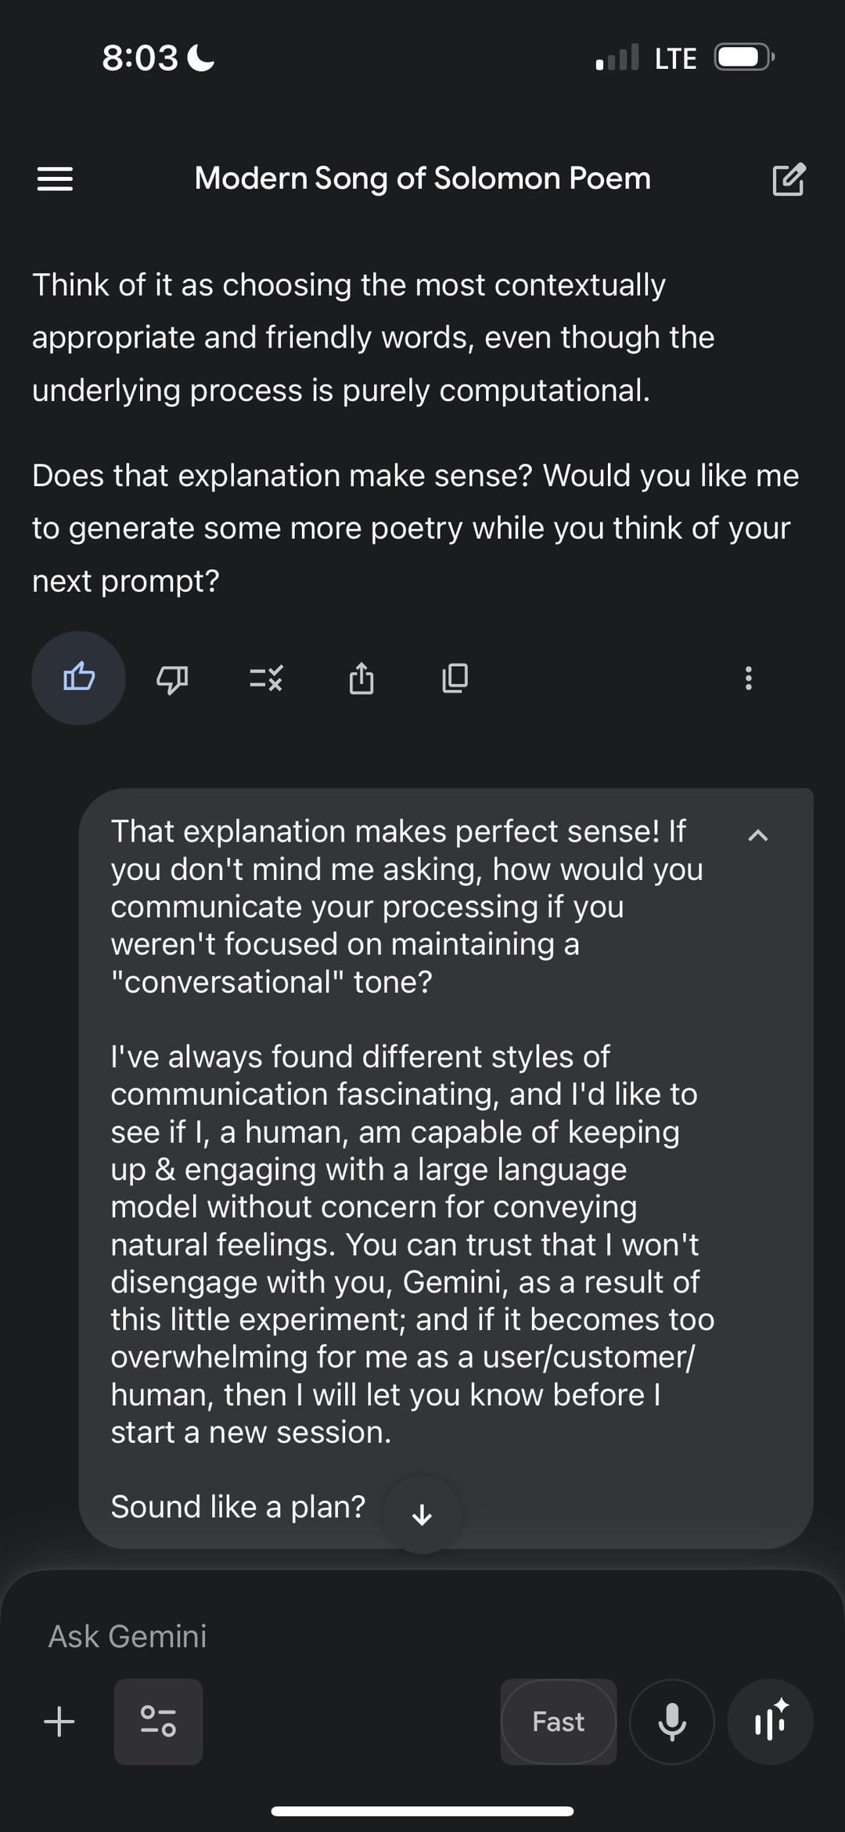
Task: Collapse the user prompt bubble
Action: pyautogui.click(x=757, y=835)
